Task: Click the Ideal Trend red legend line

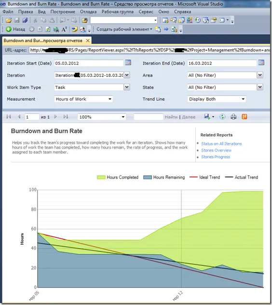Action: 193,177
